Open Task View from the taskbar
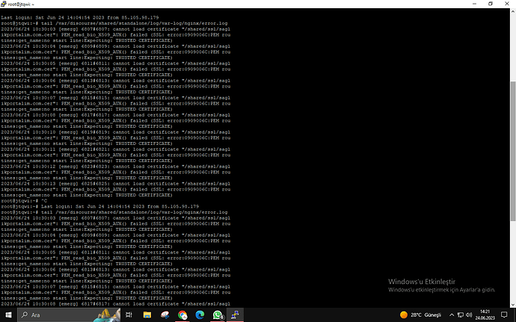 129,315
